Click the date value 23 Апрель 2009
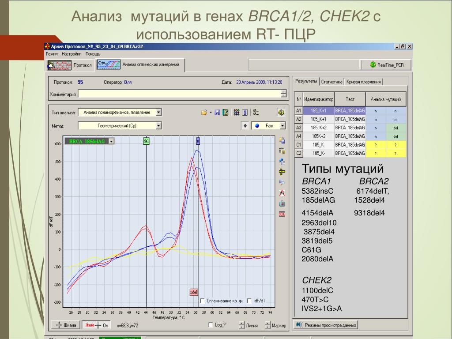 [259, 82]
